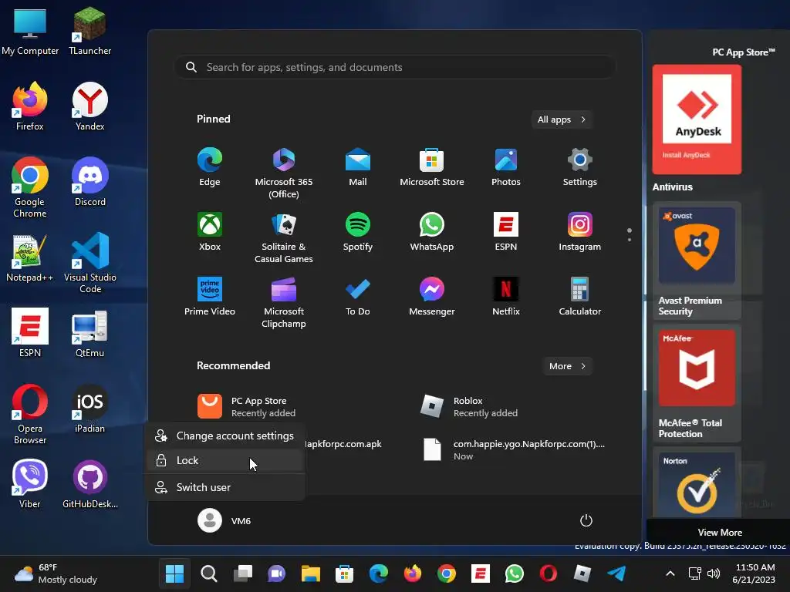
Task: Select My Computer desktop icon
Action: [x=30, y=31]
